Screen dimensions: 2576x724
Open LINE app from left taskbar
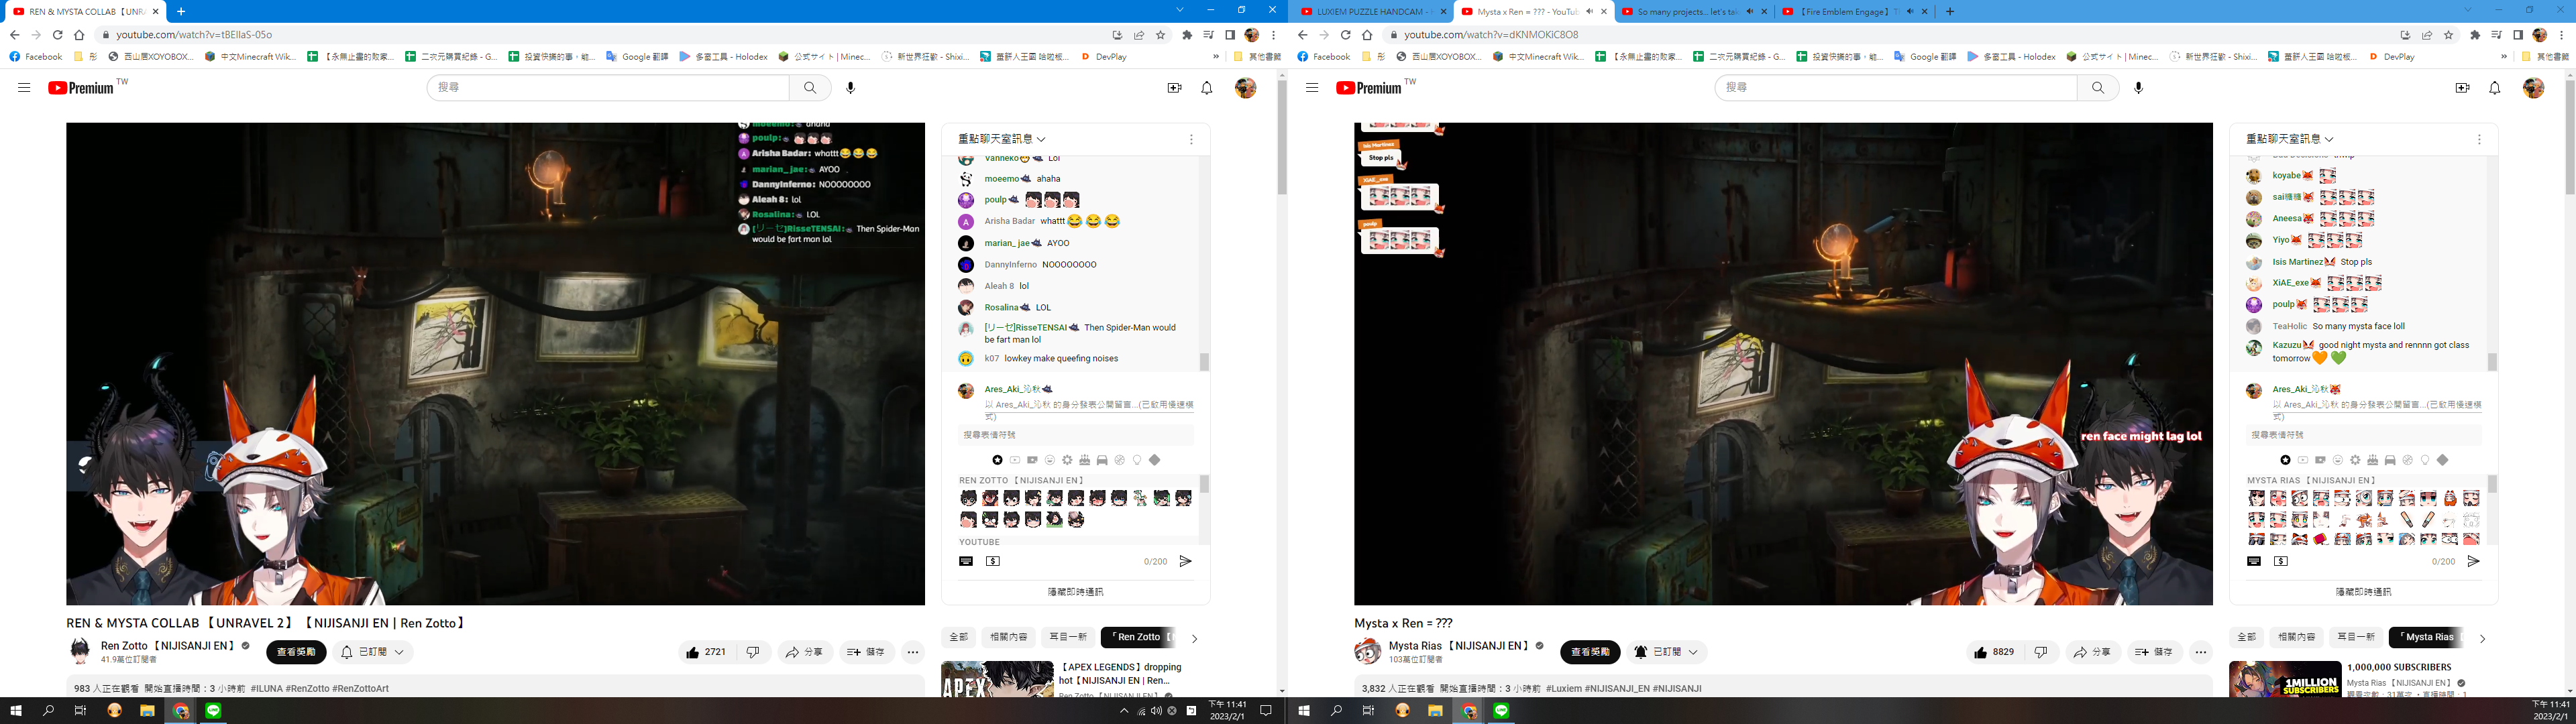click(213, 711)
